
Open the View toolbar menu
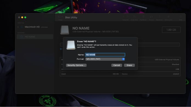coord(60,18)
